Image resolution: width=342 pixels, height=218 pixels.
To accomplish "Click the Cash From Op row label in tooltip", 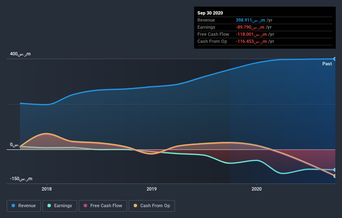I will pyautogui.click(x=212, y=41).
